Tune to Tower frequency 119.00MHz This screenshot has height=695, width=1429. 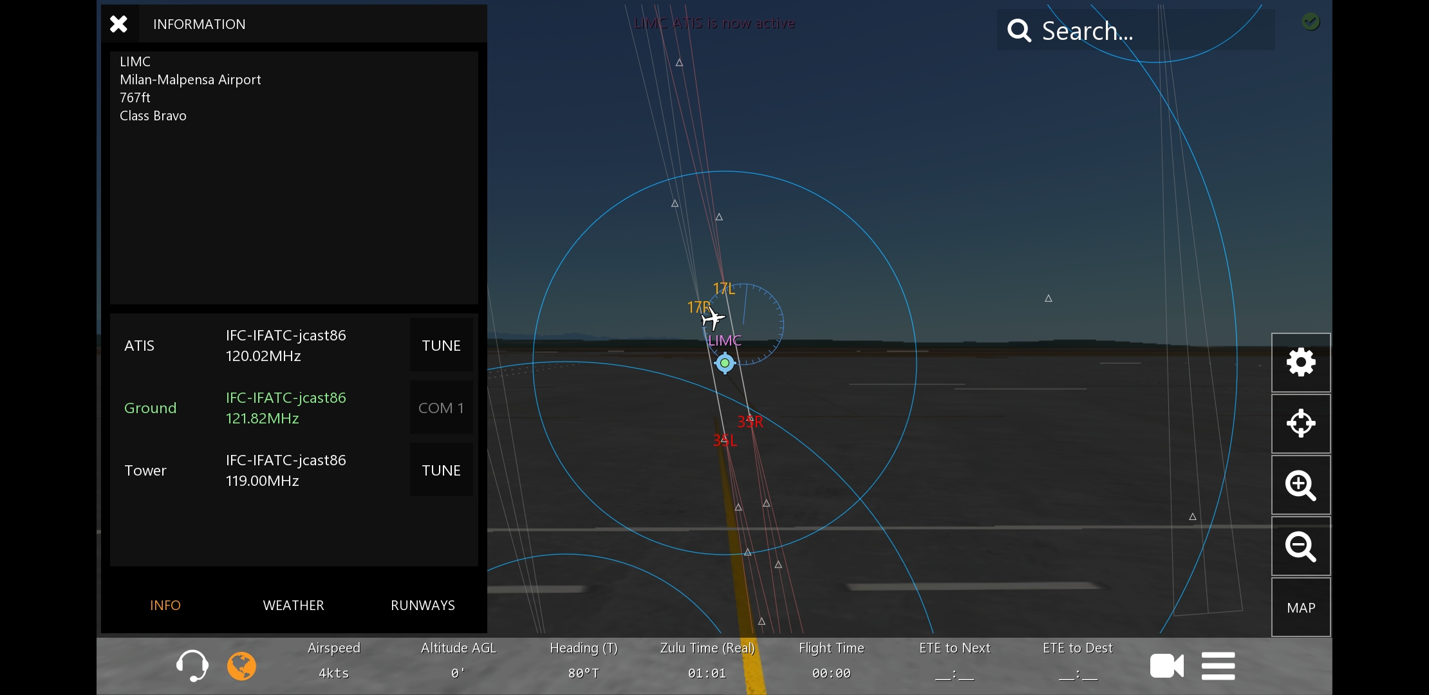point(441,470)
